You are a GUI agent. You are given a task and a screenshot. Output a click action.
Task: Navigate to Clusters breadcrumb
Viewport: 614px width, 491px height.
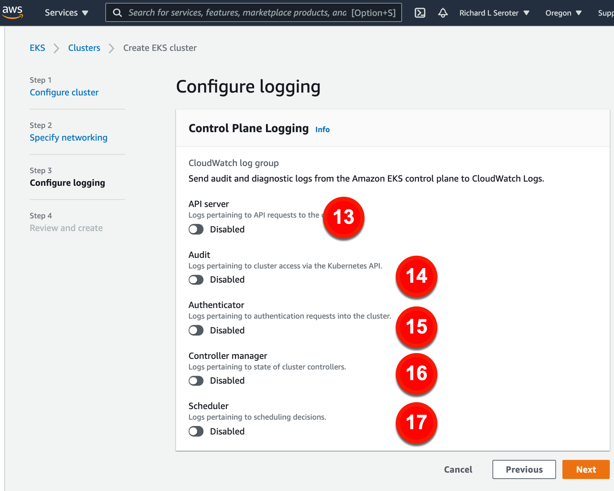pyautogui.click(x=84, y=48)
